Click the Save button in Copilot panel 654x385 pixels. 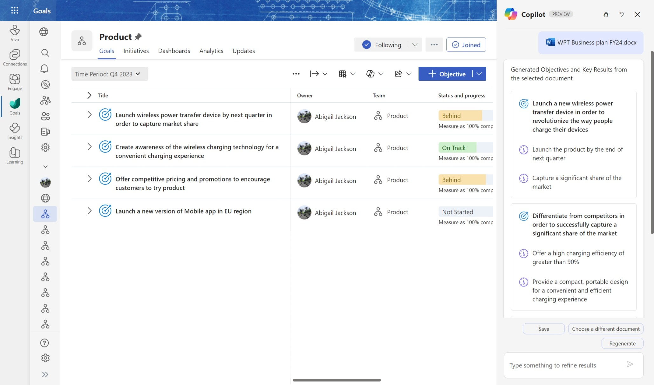click(x=543, y=328)
